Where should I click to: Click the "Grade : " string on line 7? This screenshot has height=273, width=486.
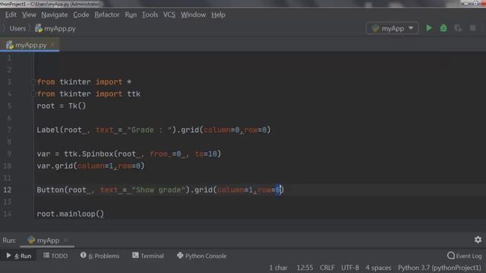point(150,130)
